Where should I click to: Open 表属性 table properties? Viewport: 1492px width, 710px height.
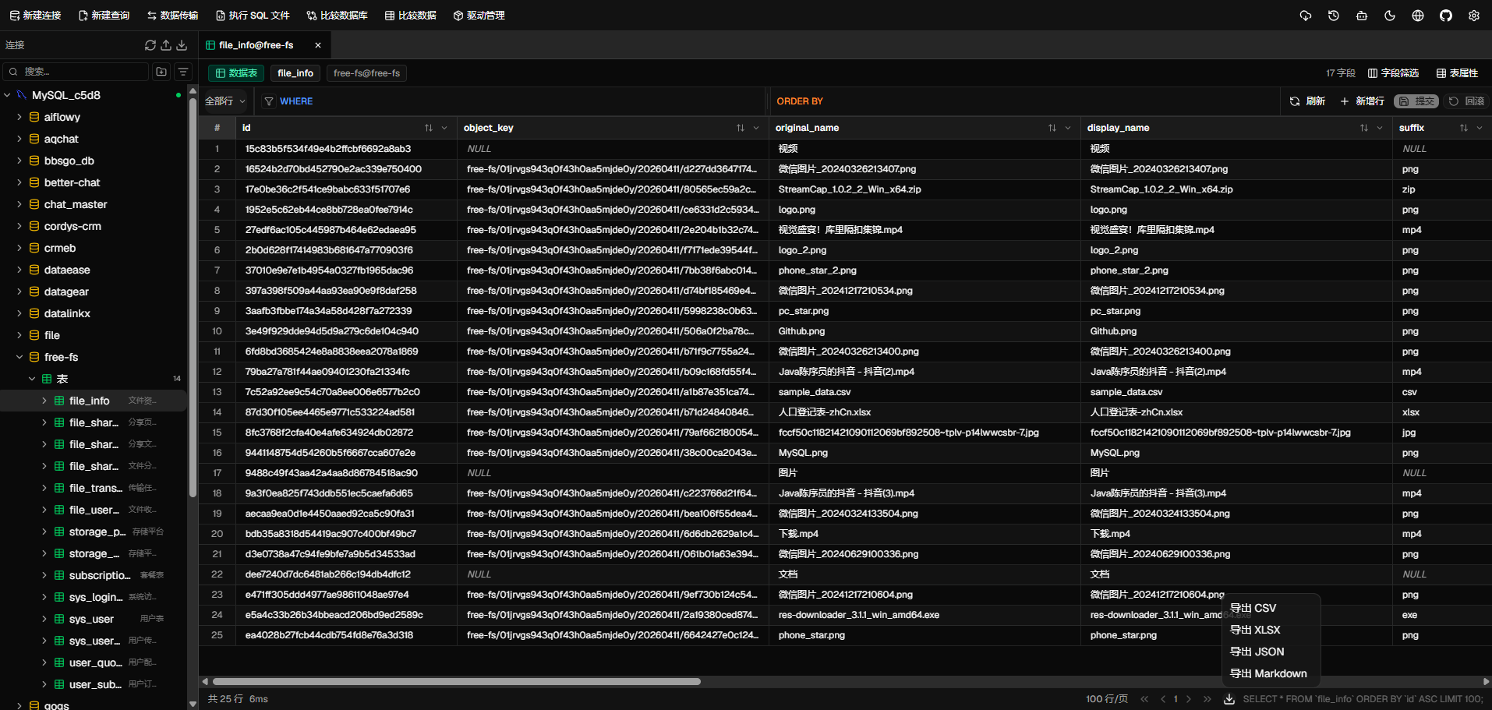tap(1457, 73)
